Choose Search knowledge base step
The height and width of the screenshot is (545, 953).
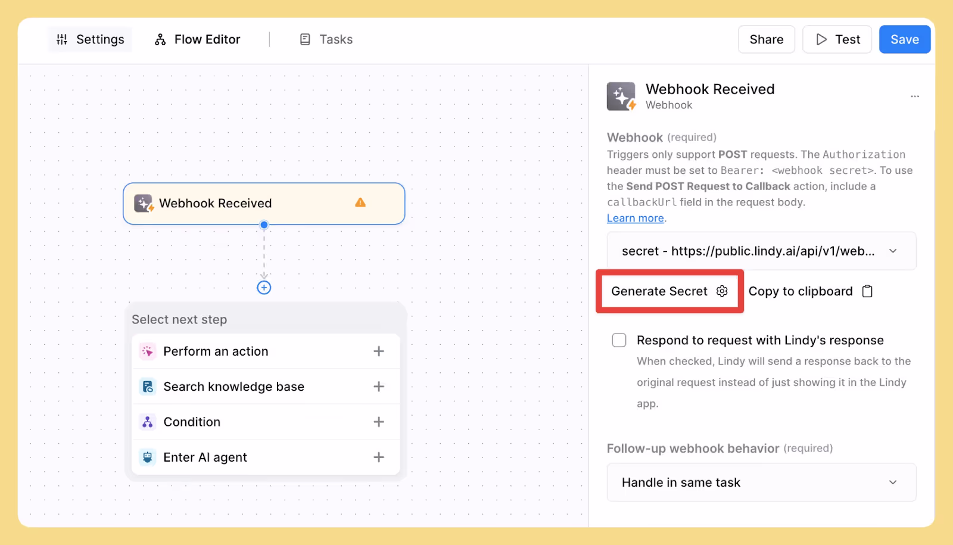click(x=266, y=387)
